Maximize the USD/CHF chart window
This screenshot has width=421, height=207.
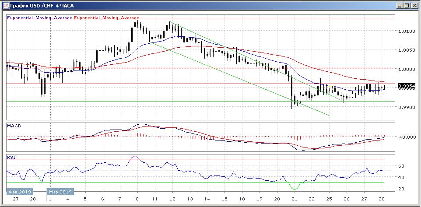click(407, 6)
